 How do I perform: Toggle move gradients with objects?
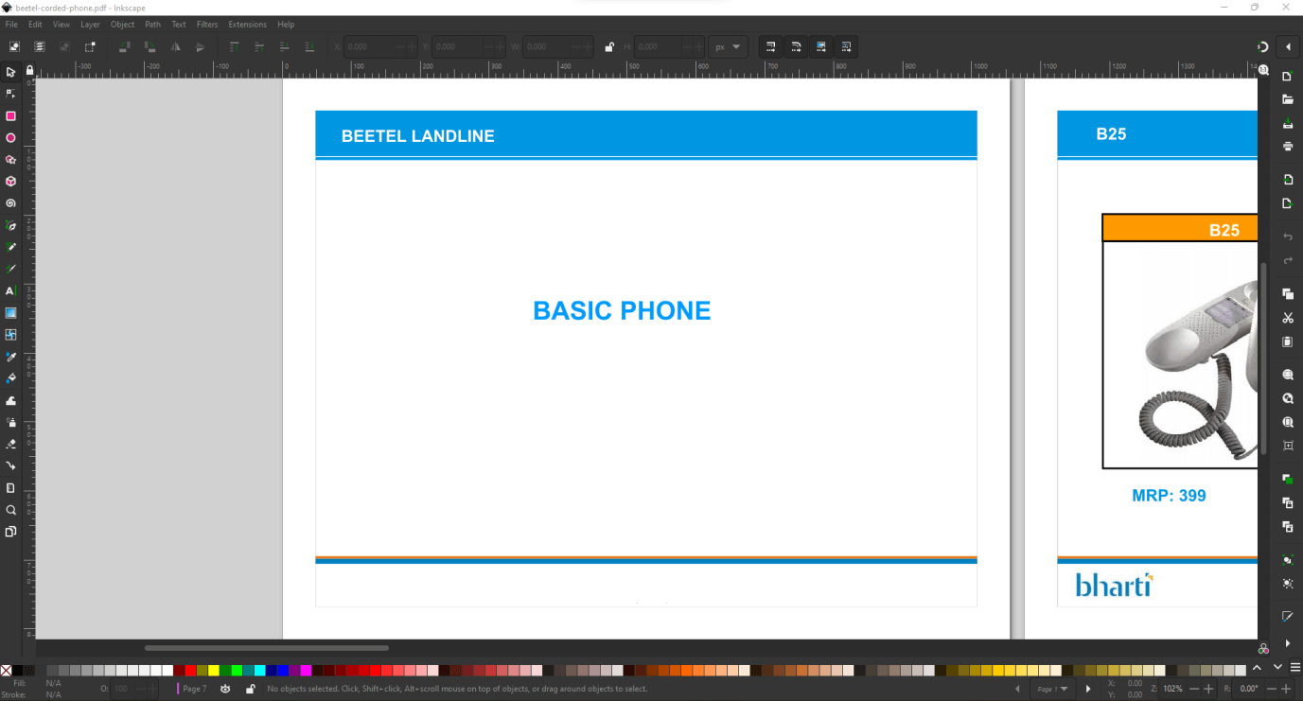(x=821, y=46)
